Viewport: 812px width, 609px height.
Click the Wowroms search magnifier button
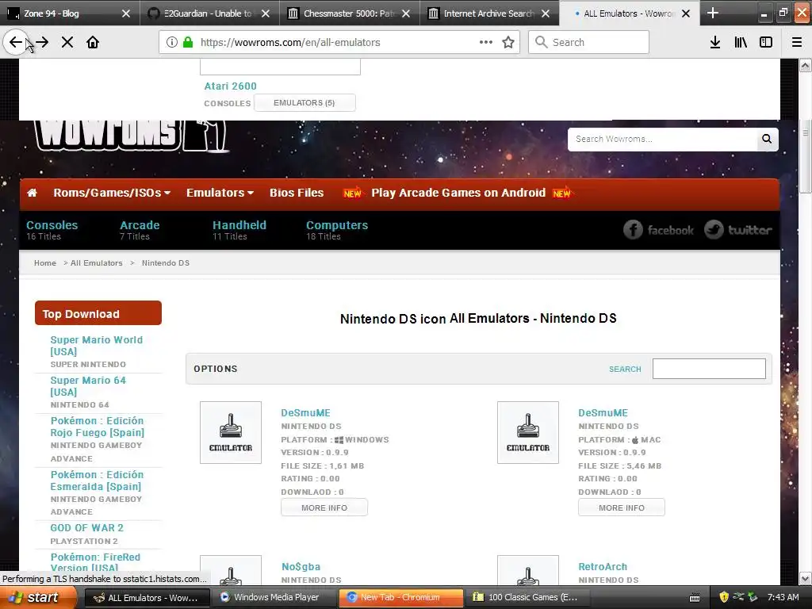[x=767, y=139]
